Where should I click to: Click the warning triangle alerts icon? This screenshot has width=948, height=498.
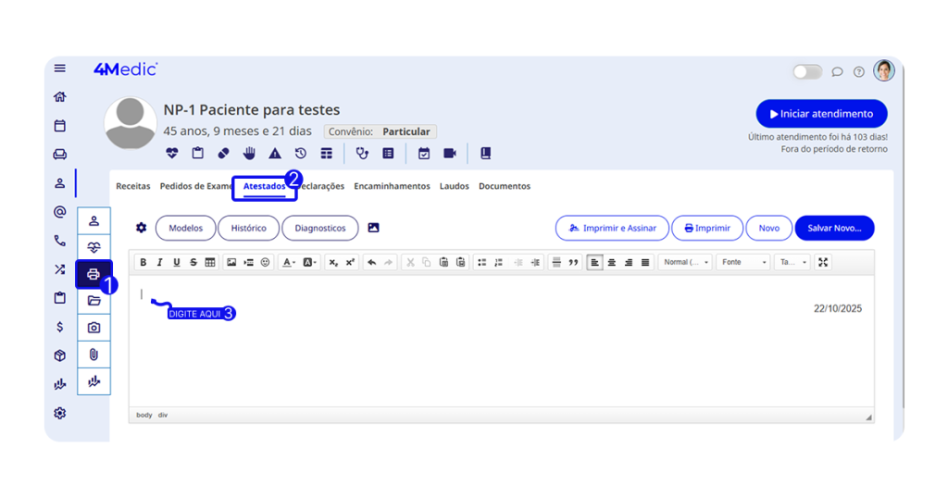275,154
